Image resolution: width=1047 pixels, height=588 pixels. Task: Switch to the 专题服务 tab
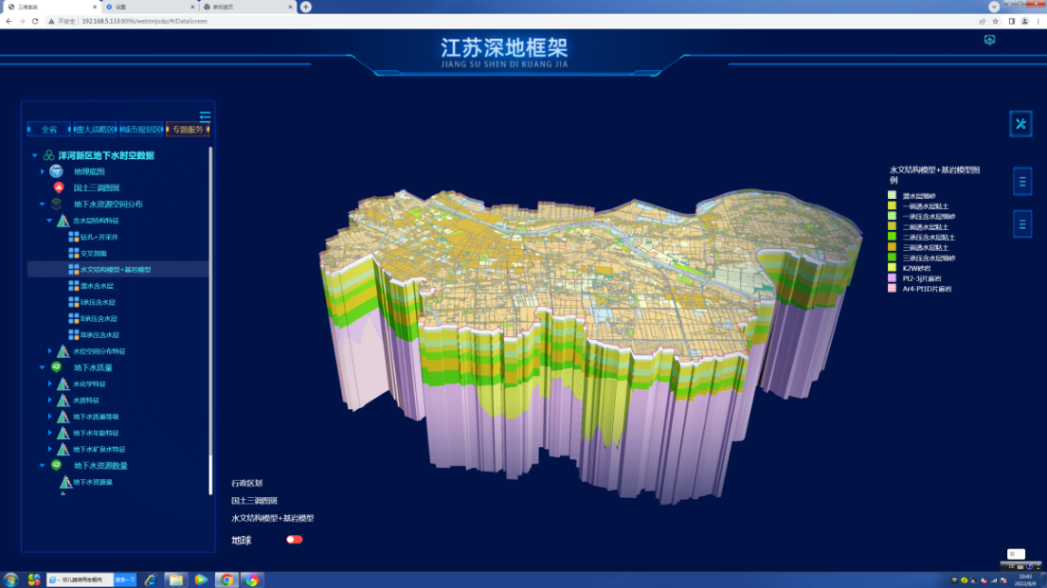point(188,130)
